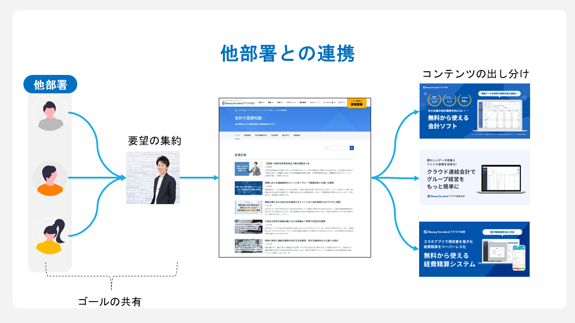Click the gray-shirt person avatar icon
This screenshot has height=323, width=575.
(x=49, y=113)
